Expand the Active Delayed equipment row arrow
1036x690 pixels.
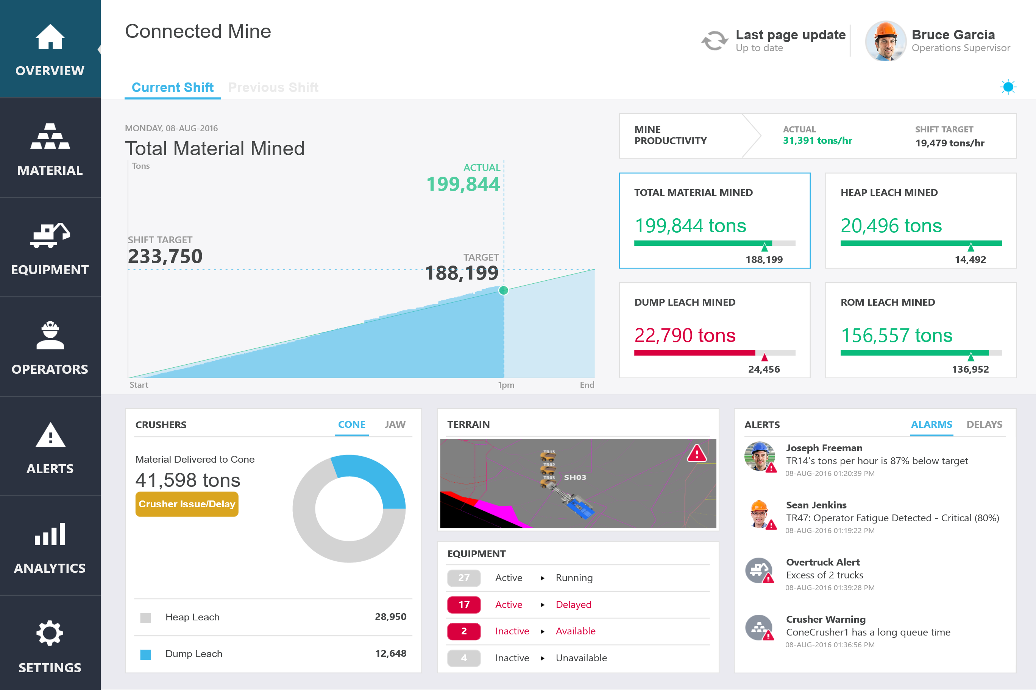tap(542, 605)
